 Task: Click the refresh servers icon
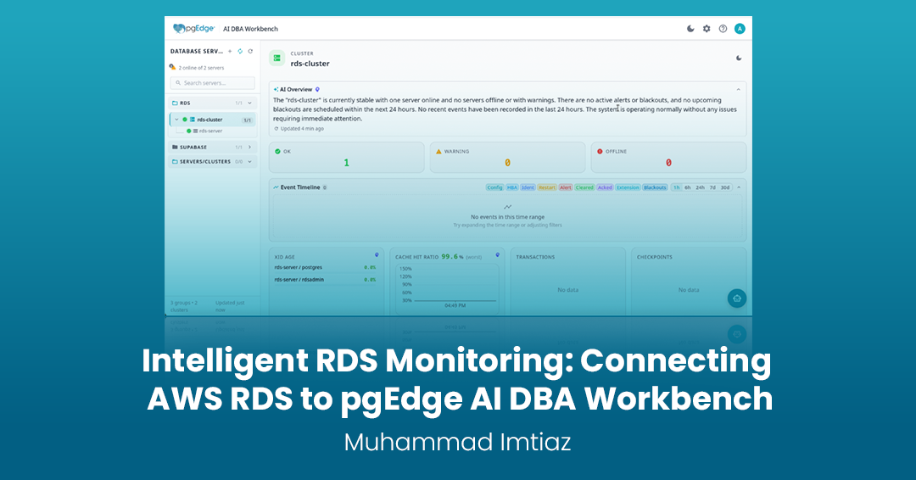coord(250,52)
